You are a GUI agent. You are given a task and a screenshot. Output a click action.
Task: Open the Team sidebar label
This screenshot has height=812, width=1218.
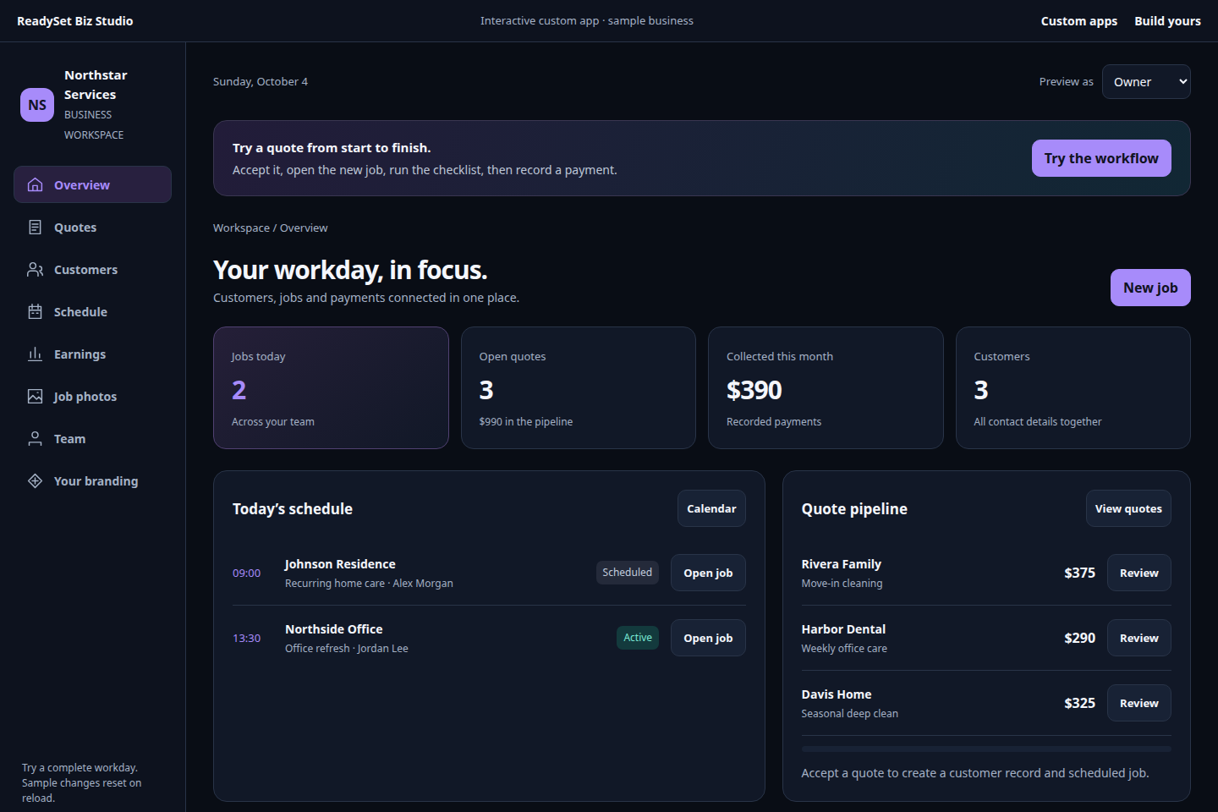[69, 439]
